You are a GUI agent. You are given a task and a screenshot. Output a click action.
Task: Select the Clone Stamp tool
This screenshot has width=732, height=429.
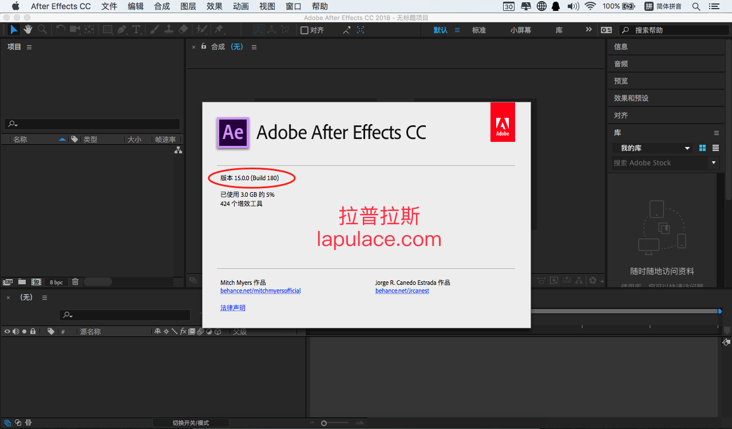tap(169, 30)
